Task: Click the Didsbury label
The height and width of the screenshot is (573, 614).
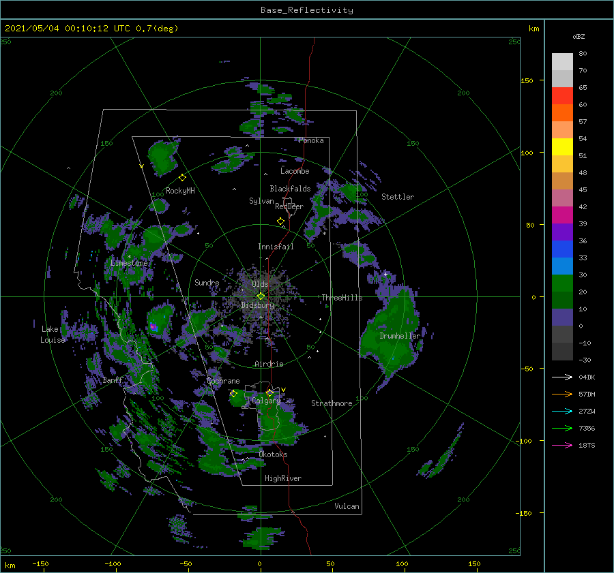Action: 258,305
